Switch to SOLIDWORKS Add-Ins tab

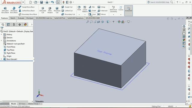[44, 18]
